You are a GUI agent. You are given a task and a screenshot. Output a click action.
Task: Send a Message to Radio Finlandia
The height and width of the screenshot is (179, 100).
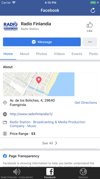coord(42,42)
